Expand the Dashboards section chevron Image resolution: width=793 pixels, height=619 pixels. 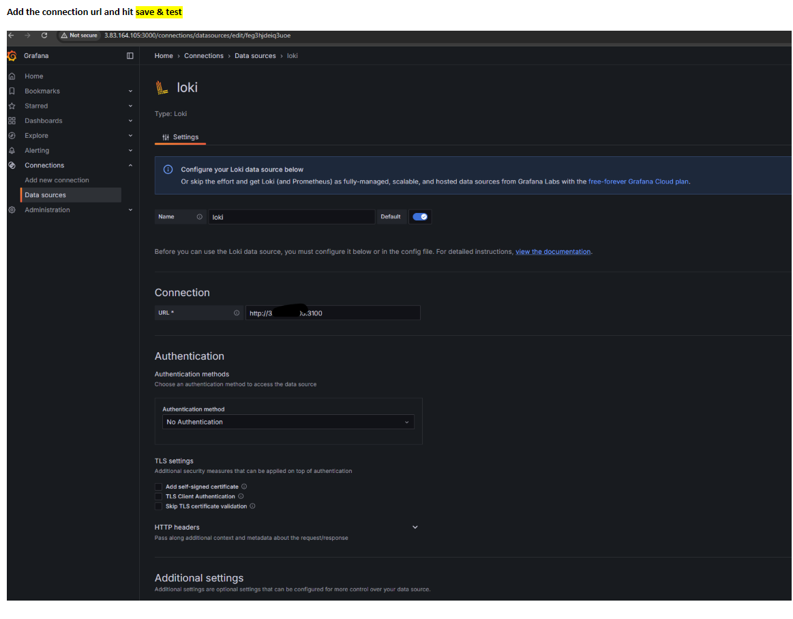coord(130,121)
